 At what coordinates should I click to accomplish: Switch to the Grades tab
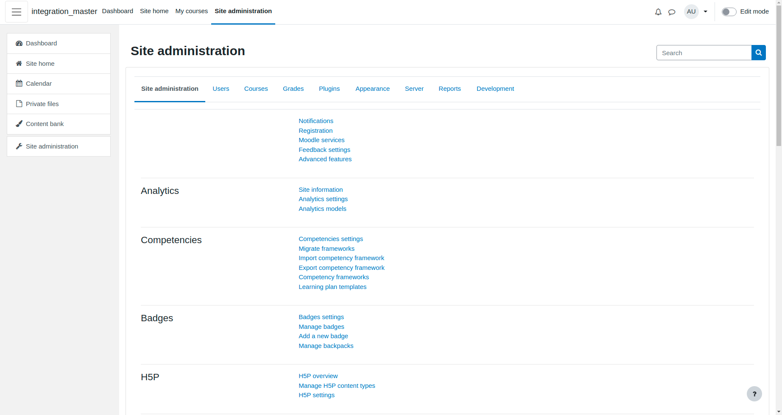coord(293,89)
